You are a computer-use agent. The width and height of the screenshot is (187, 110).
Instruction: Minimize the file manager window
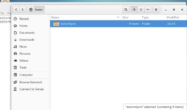click(x=166, y=10)
